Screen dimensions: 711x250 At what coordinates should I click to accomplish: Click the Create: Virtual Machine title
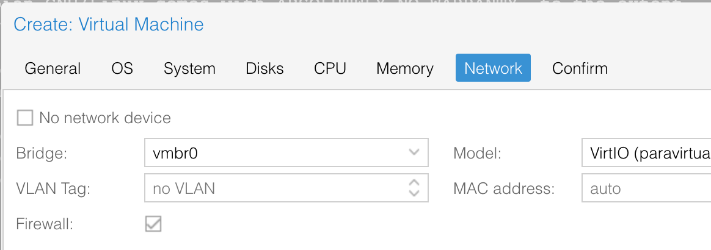pyautogui.click(x=108, y=24)
